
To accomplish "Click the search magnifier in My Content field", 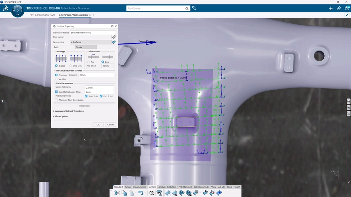I will pos(187,8).
